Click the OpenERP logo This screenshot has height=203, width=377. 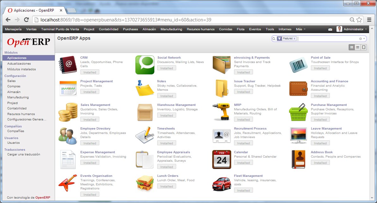(28, 42)
